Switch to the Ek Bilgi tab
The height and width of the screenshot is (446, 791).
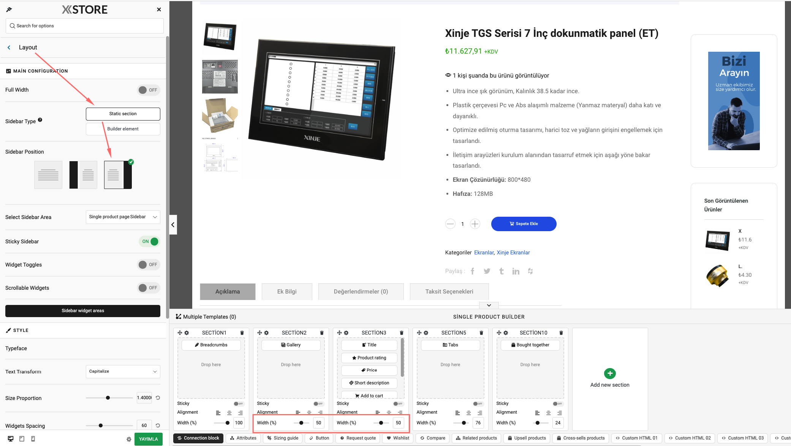click(x=287, y=291)
